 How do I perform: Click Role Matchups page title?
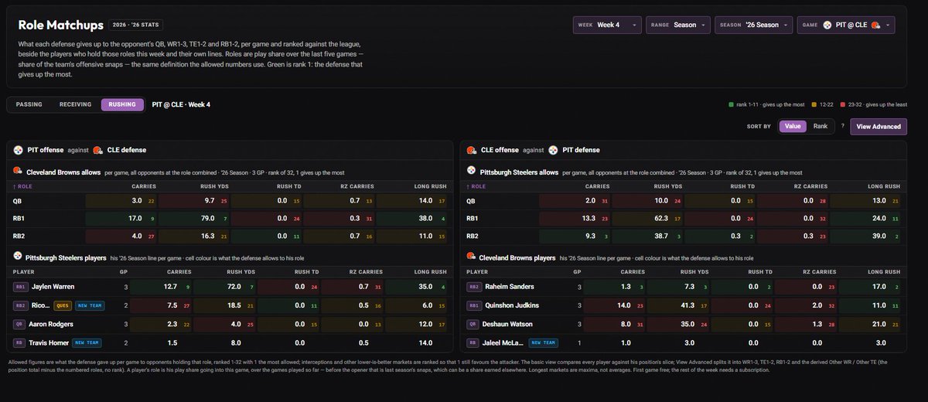click(60, 25)
